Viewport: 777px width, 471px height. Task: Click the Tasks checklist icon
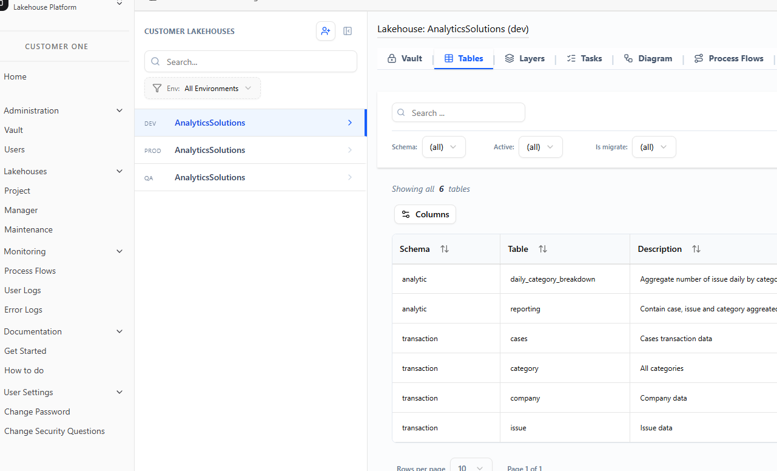coord(570,58)
